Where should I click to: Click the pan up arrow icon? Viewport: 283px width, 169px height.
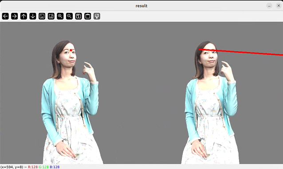(x=24, y=16)
